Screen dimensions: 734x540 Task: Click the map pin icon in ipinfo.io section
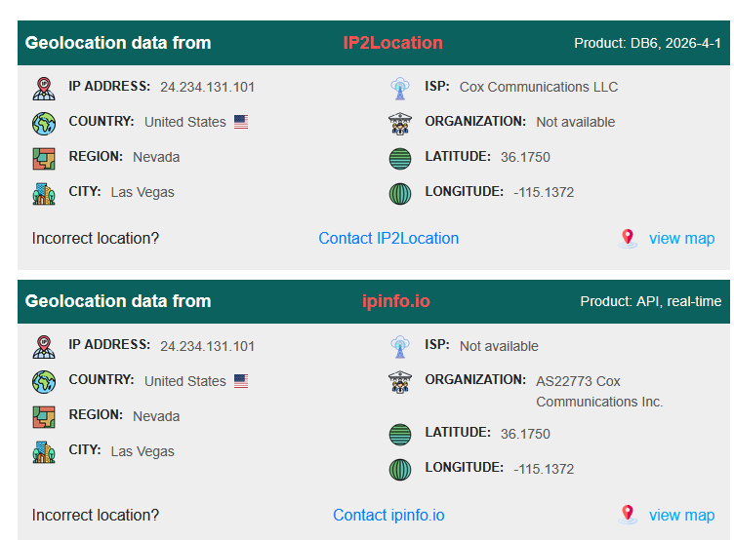pyautogui.click(x=628, y=515)
